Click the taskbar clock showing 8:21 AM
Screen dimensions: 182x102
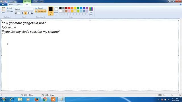click(x=175, y=99)
